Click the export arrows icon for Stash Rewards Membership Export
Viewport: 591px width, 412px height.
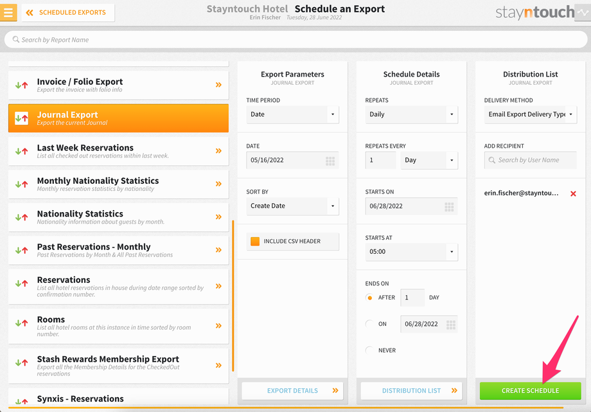tap(21, 363)
